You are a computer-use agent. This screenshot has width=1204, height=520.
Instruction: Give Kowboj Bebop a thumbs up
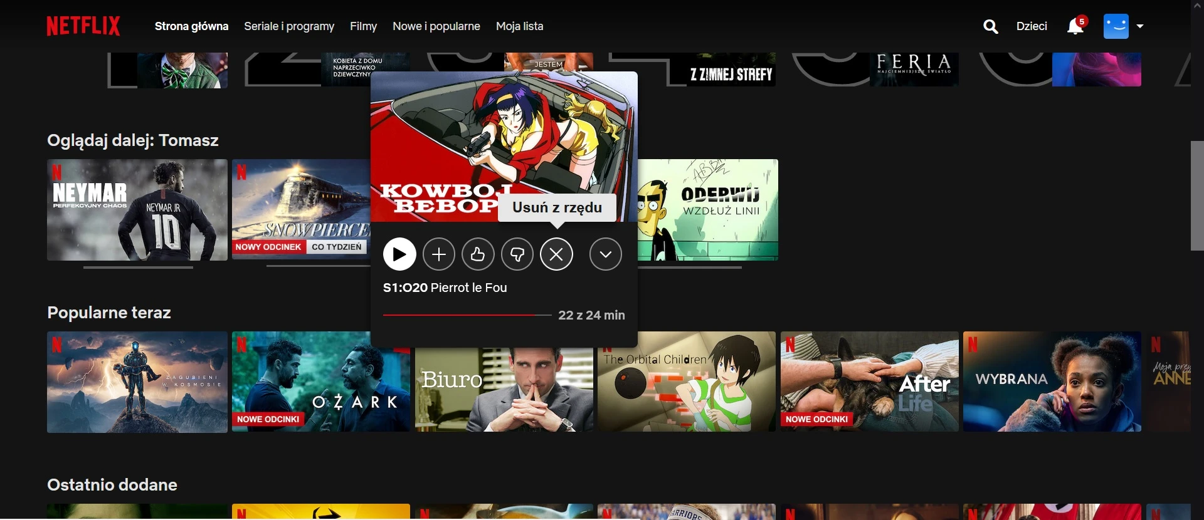click(x=478, y=254)
